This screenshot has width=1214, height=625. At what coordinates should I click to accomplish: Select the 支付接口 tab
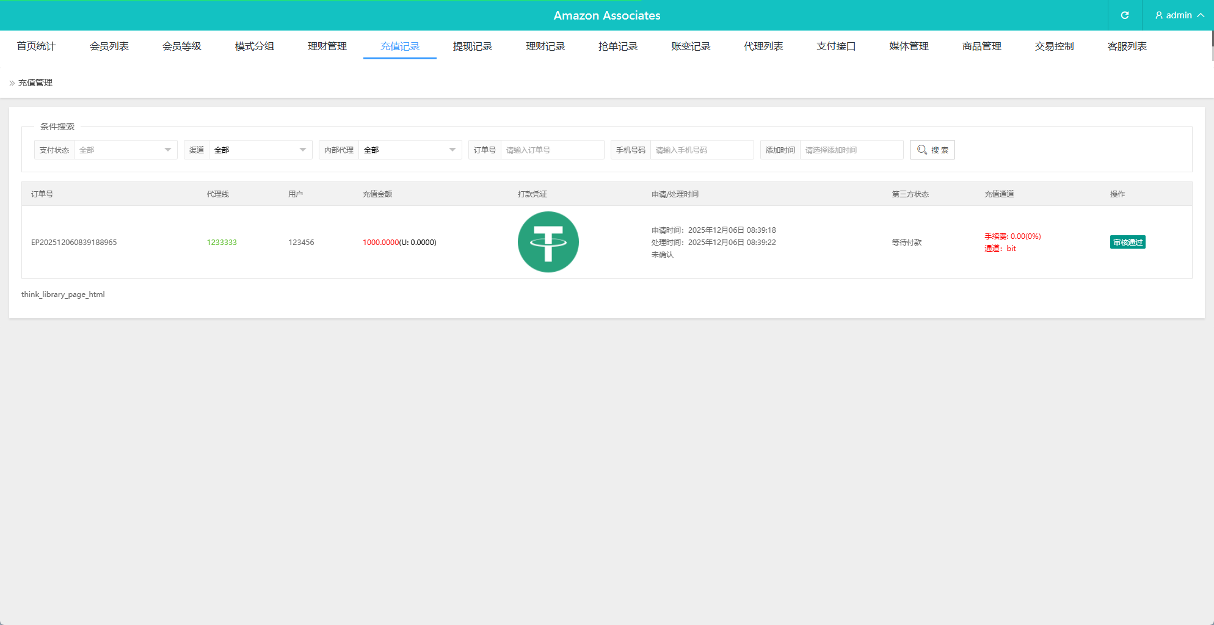[x=836, y=46]
